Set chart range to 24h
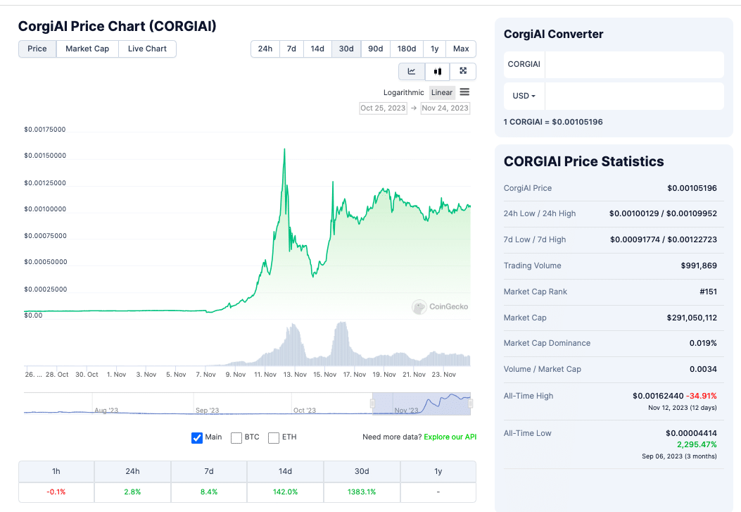The height and width of the screenshot is (512, 741). [x=265, y=49]
